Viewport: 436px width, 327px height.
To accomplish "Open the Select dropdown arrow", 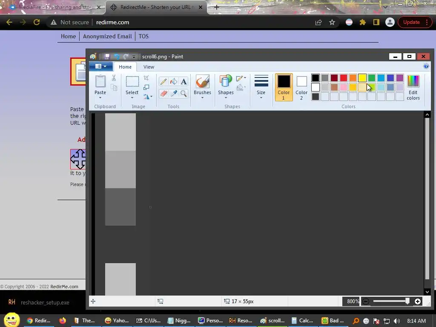I will (132, 98).
